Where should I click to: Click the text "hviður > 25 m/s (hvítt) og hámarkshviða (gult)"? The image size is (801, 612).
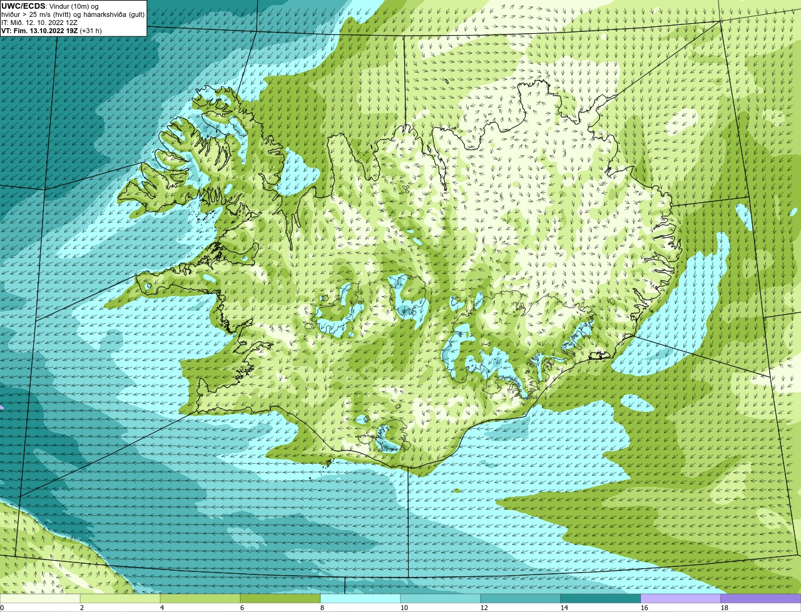(x=73, y=14)
